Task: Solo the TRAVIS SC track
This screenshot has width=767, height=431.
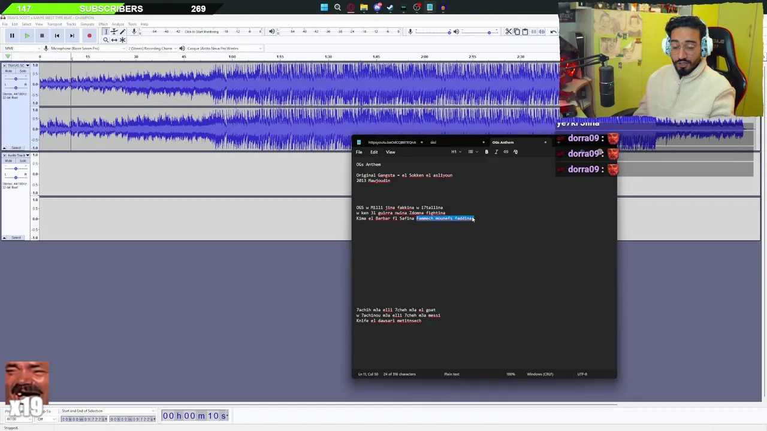Action: (x=22, y=71)
